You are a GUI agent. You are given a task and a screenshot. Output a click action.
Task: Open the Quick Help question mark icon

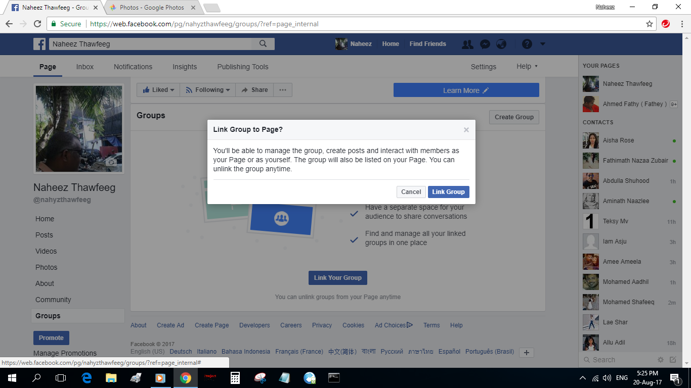(527, 44)
